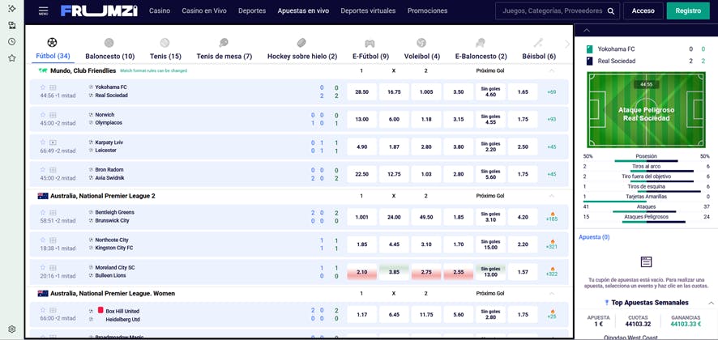Open the hamburger menu icon

44,11
